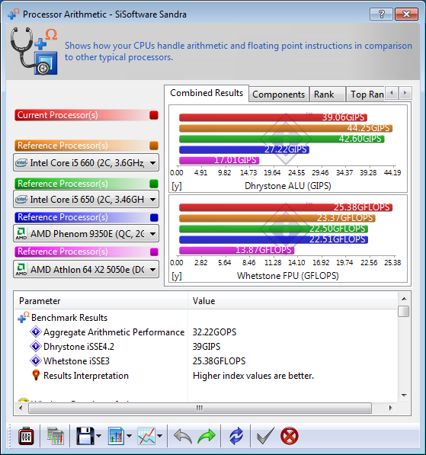Click the title bar Sandra app icon
426x455 pixels.
[14, 14]
